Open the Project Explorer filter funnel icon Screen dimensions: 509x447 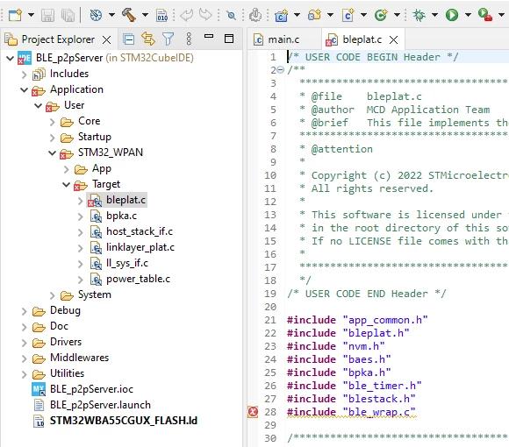tap(168, 39)
